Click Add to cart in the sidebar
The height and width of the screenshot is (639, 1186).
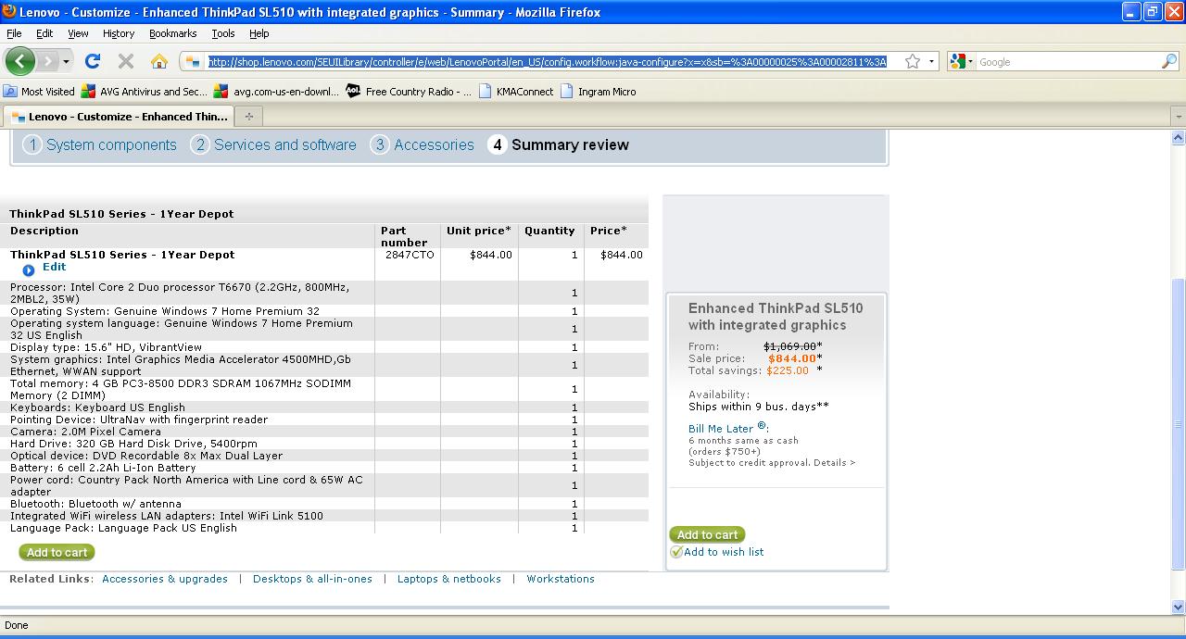point(707,534)
